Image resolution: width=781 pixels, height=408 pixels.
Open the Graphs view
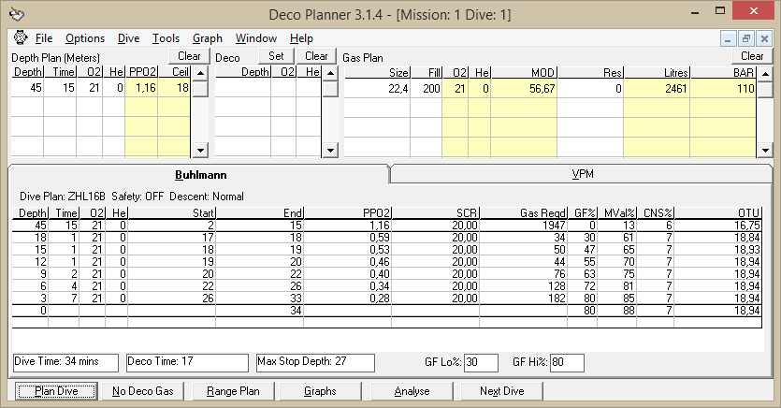(320, 391)
